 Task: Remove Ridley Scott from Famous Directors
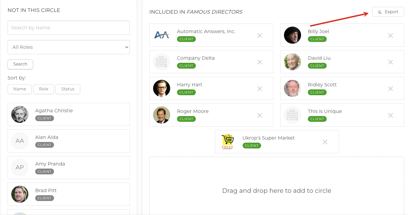(391, 89)
